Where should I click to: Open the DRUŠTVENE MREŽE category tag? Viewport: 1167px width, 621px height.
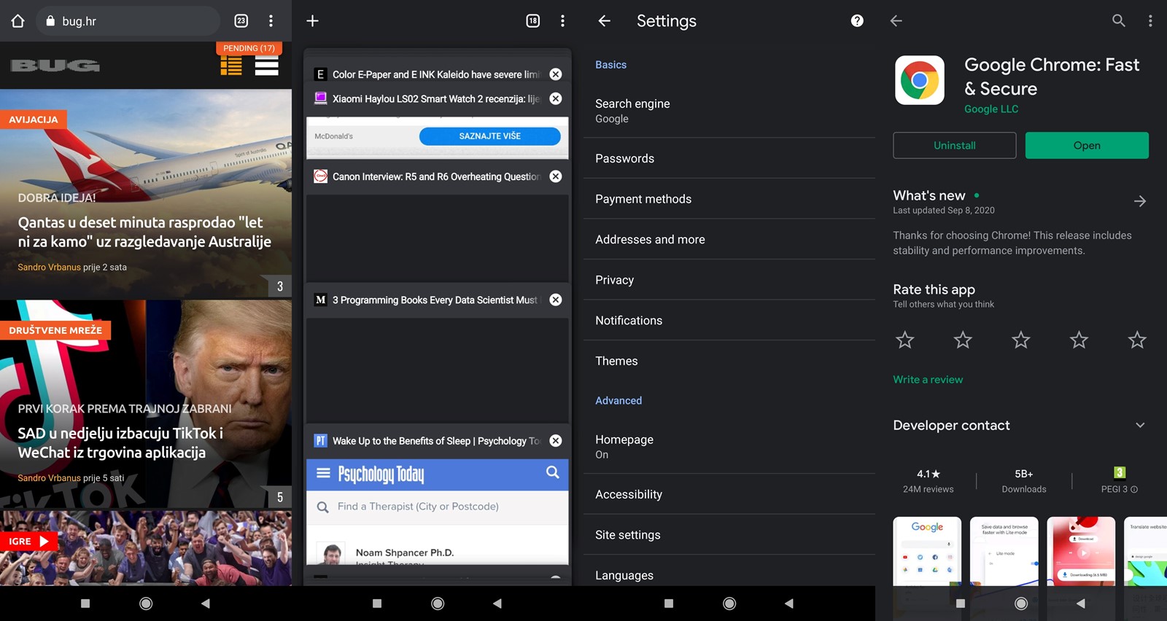(55, 330)
